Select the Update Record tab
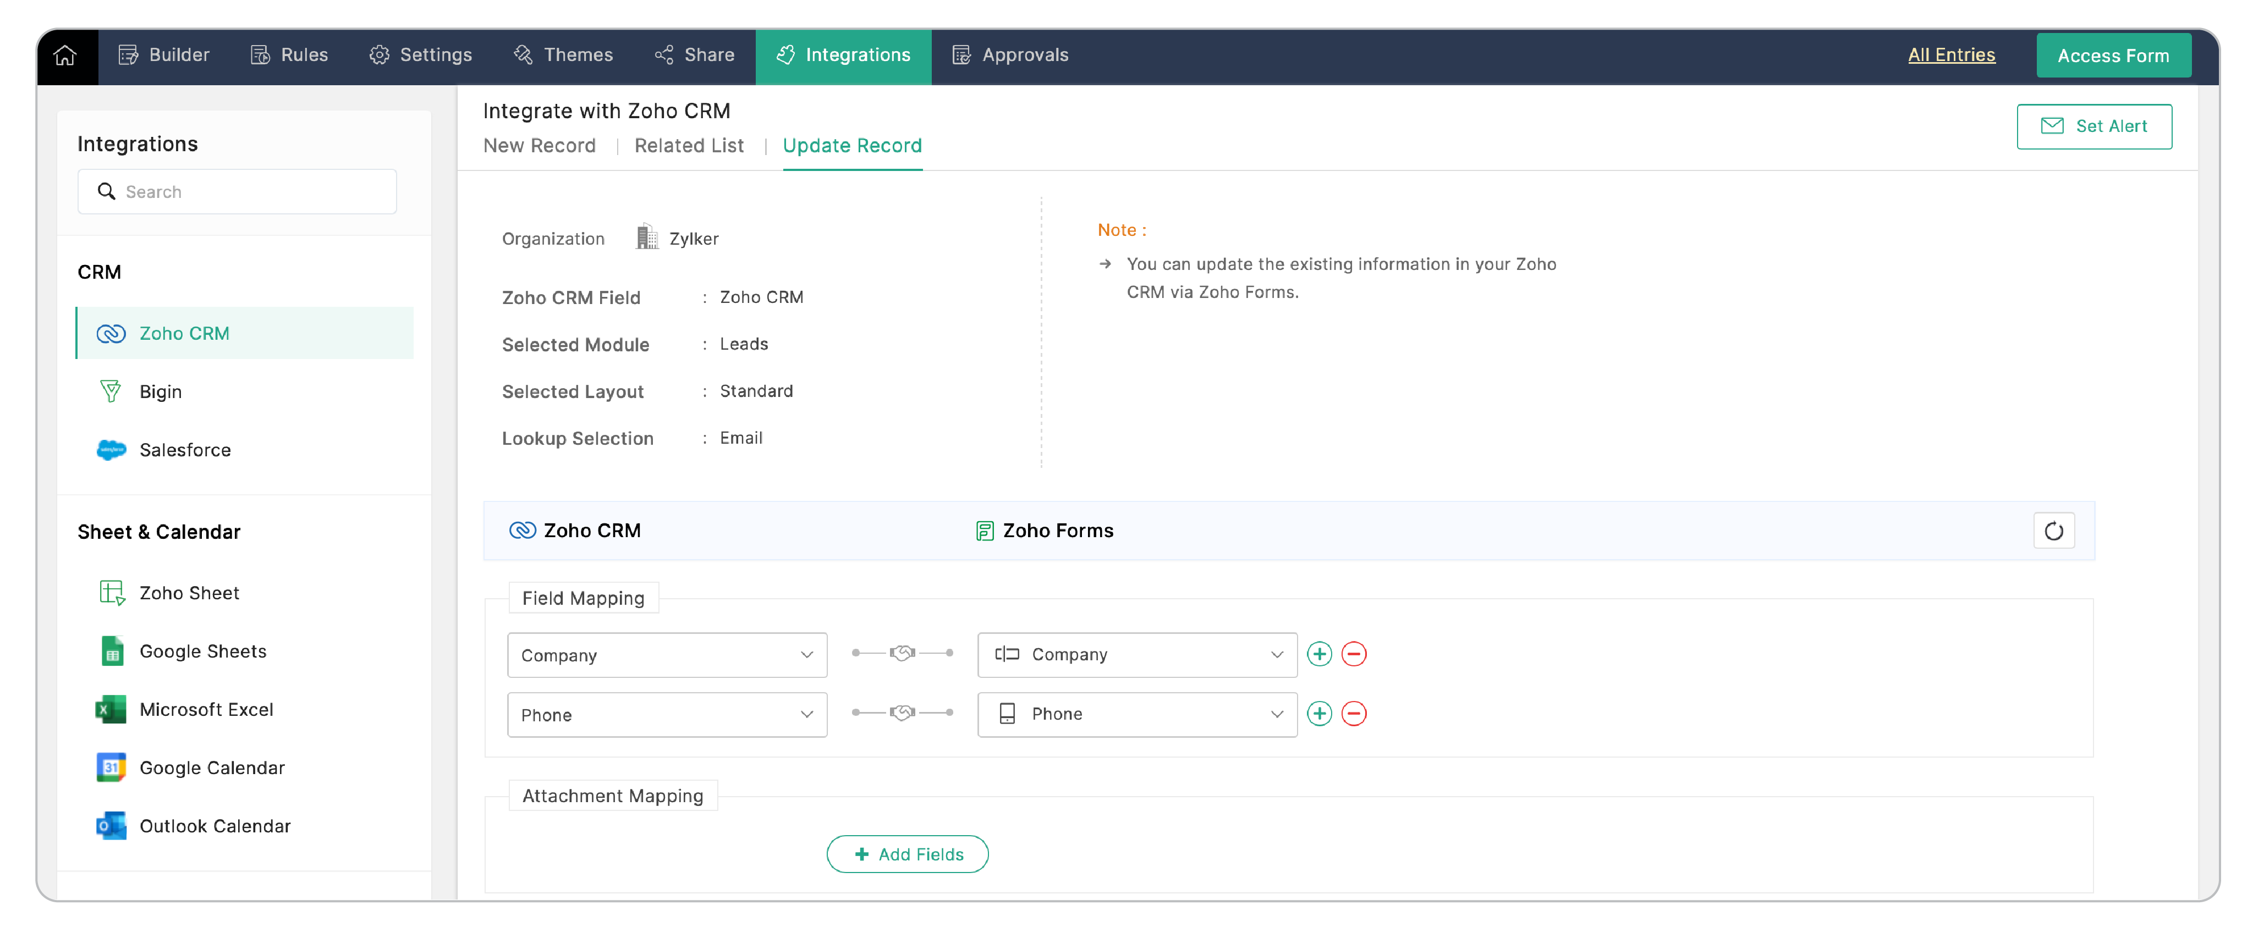 [852, 146]
